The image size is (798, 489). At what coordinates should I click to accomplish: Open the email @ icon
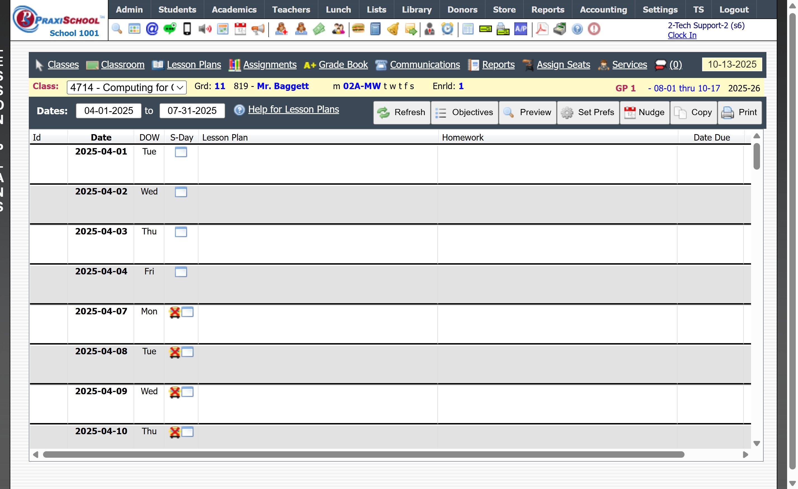pos(152,29)
